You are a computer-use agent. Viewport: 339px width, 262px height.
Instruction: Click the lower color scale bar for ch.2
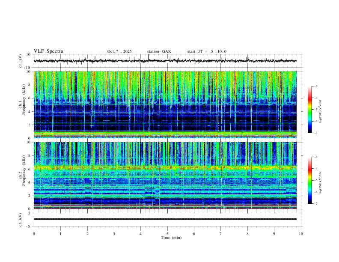[309, 180]
